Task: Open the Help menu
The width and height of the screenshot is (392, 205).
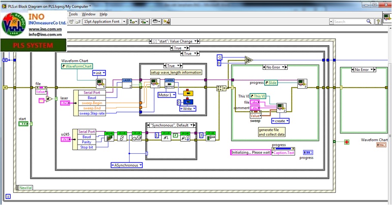Action: pos(103,14)
